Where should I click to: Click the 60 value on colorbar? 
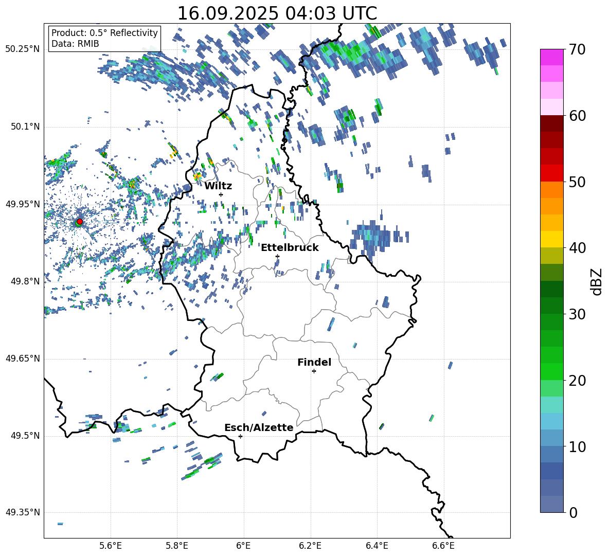577,116
